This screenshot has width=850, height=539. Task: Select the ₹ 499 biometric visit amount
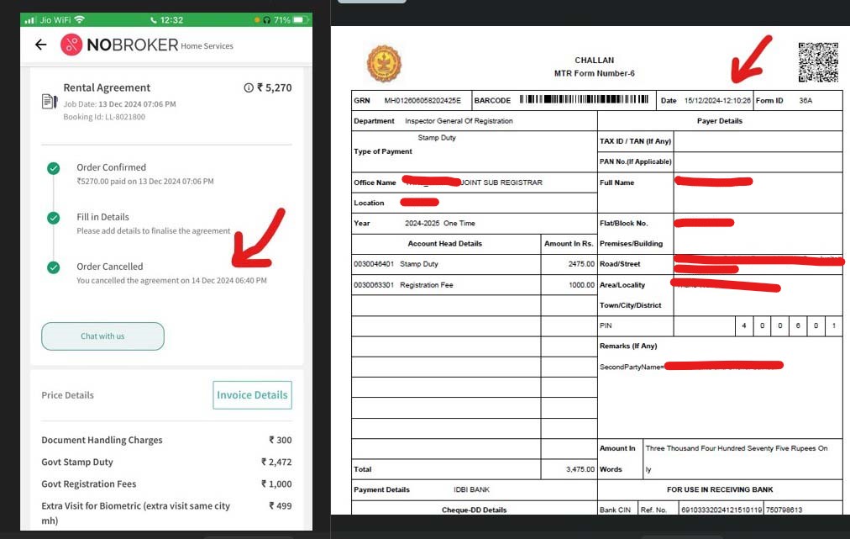click(x=281, y=505)
